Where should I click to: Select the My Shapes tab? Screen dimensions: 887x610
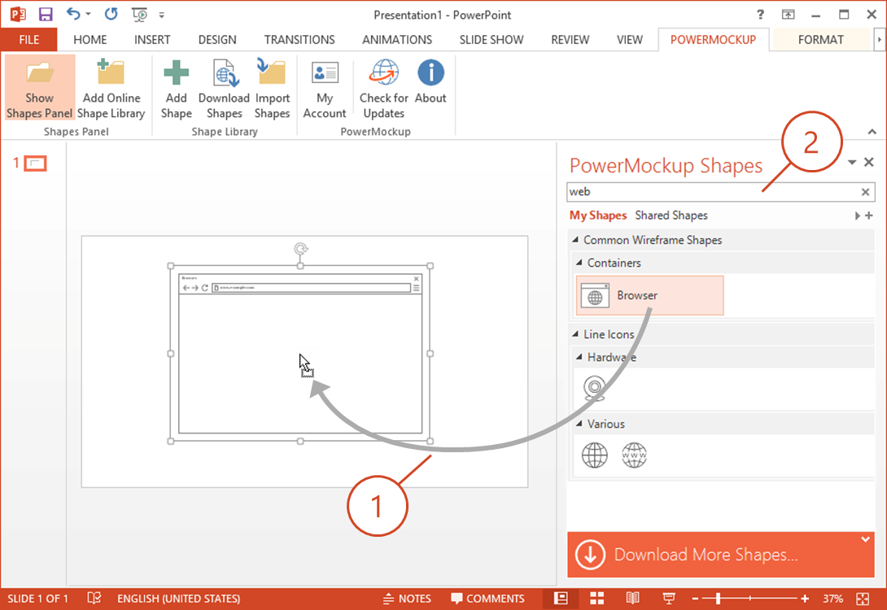tap(598, 216)
